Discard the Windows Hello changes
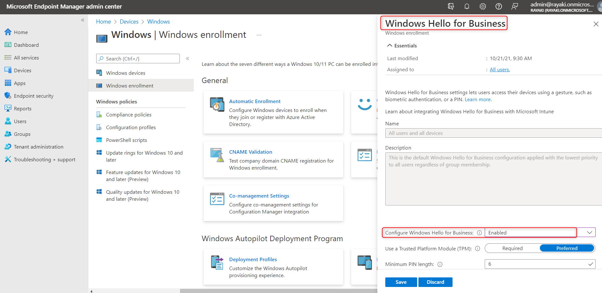This screenshot has width=602, height=293. [435, 282]
